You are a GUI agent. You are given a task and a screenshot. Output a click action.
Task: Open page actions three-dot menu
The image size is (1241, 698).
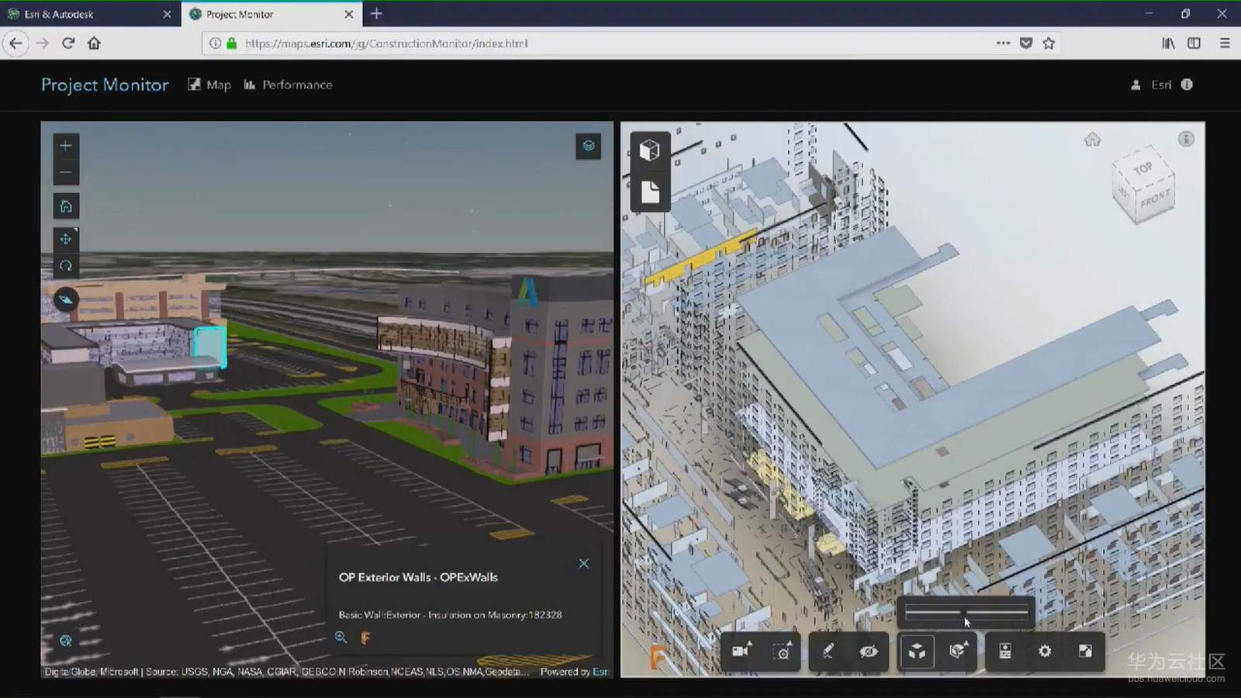1003,43
